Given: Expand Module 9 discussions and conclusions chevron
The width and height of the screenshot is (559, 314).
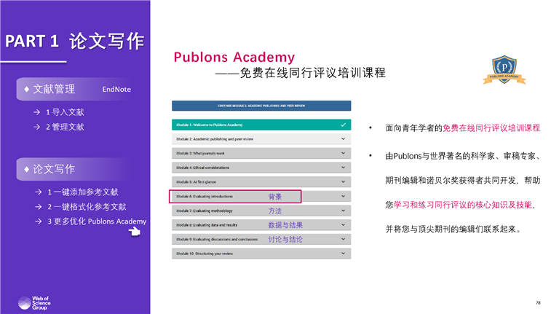Looking at the screenshot, I should 343,239.
